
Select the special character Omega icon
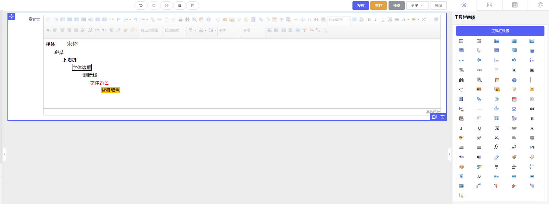[514, 109]
